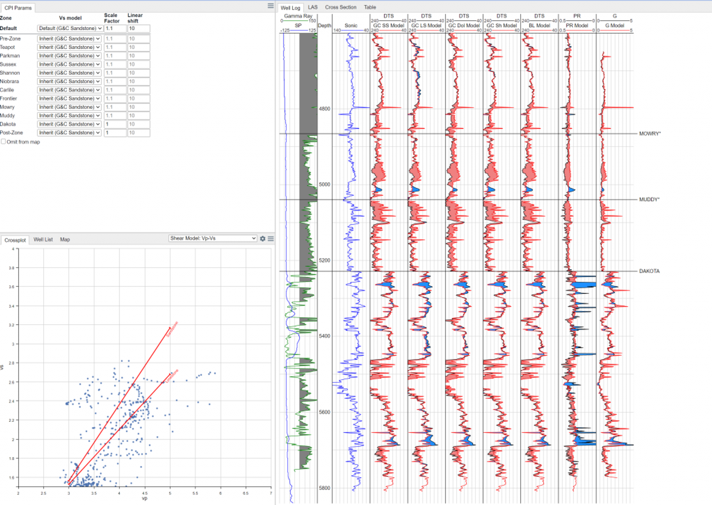This screenshot has width=712, height=505.
Task: Expand Niobrara zone Vs model dropdown
Action: (x=69, y=81)
